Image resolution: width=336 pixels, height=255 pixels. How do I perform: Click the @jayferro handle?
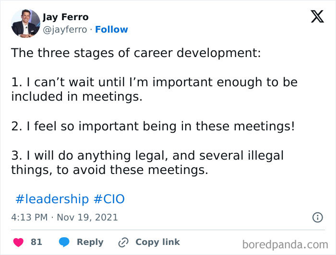(x=65, y=29)
